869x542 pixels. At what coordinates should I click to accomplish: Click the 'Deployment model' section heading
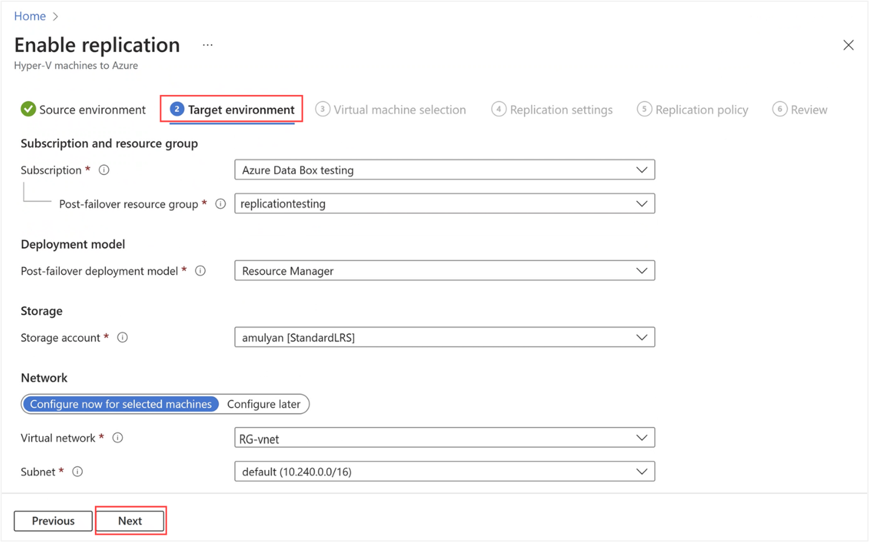pyautogui.click(x=73, y=244)
